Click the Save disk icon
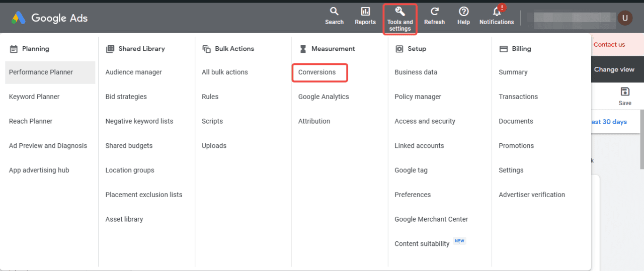 625,92
